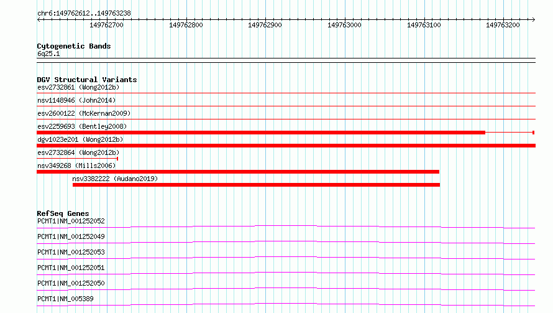Open the nsv1148946 (John2014) variant
The image size is (553, 313).
click(x=76, y=100)
